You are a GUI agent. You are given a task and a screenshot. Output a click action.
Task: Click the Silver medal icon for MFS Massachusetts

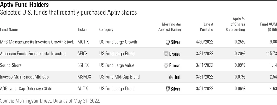pos(168,42)
